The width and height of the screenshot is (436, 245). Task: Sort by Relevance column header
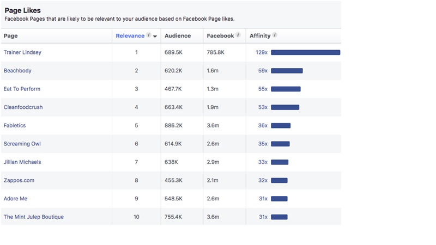click(130, 36)
